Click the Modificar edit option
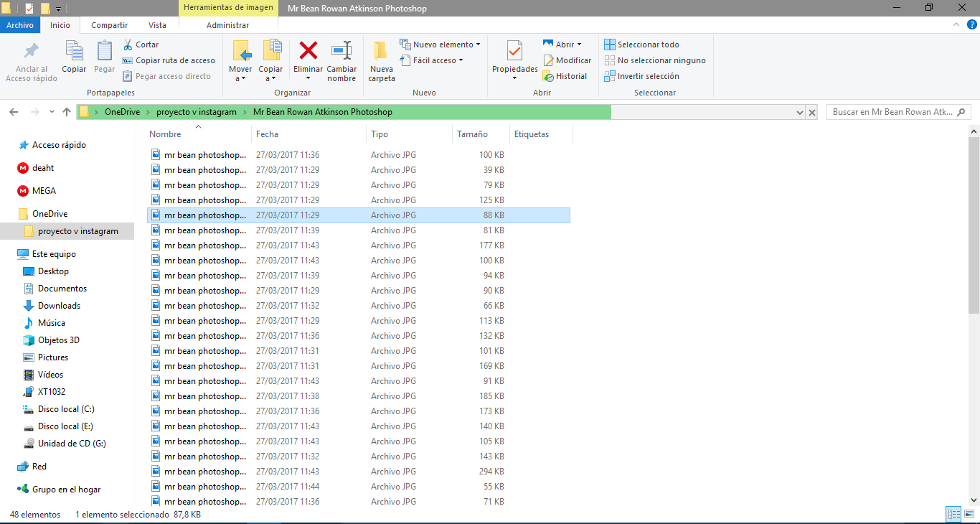980x524 pixels. coord(567,60)
